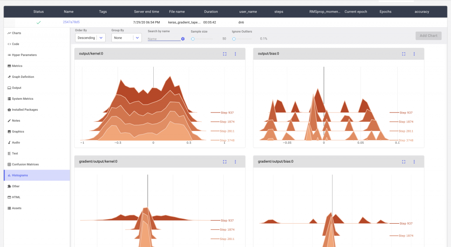Image resolution: width=451 pixels, height=247 pixels.
Task: Open the Group By None dropdown
Action: (126, 38)
